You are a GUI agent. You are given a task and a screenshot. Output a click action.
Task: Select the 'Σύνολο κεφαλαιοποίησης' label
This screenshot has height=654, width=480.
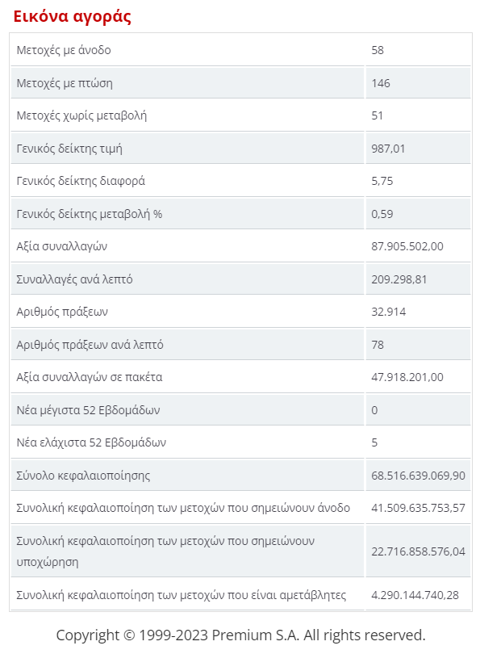tap(83, 476)
